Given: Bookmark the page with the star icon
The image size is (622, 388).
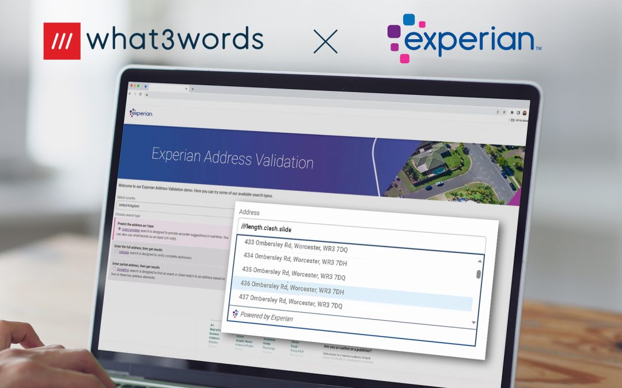Looking at the screenshot, I should pyautogui.click(x=504, y=113).
